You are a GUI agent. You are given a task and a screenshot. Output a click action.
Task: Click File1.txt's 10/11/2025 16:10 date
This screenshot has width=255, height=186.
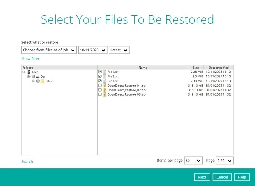(x=218, y=72)
